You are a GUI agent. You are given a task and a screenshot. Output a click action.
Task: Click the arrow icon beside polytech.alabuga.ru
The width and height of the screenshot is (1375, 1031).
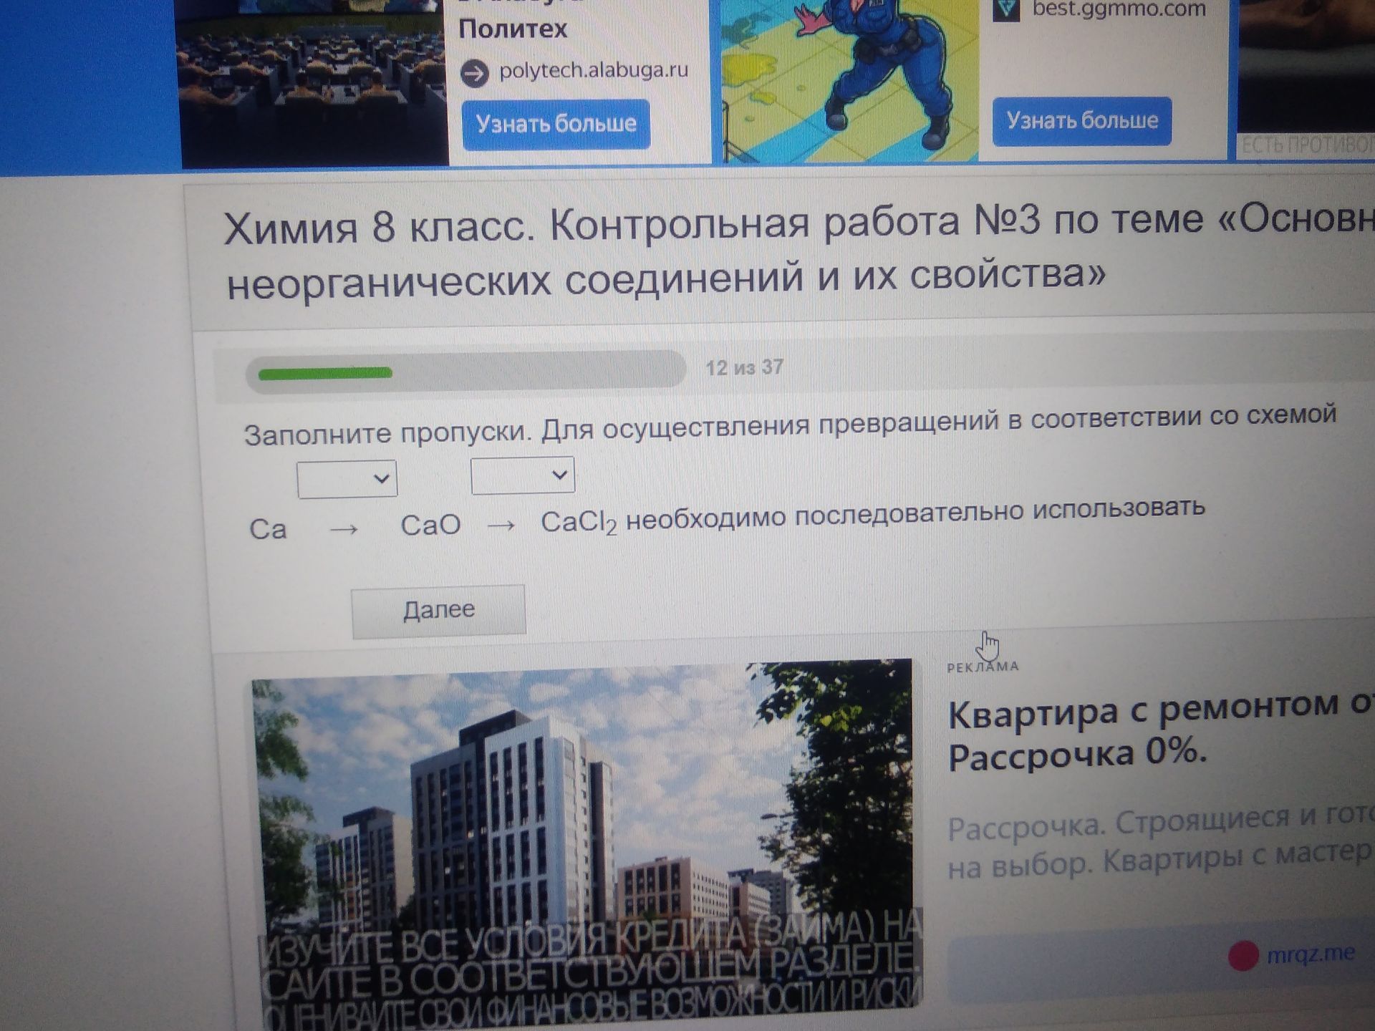(474, 74)
